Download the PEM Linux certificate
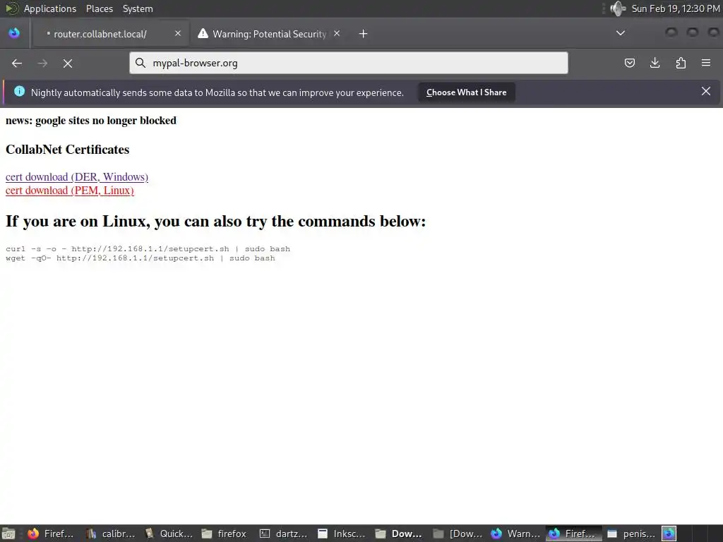The image size is (723, 542). tap(70, 191)
